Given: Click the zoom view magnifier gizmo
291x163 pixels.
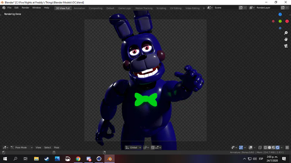Looking at the screenshot, I should coord(286,33).
